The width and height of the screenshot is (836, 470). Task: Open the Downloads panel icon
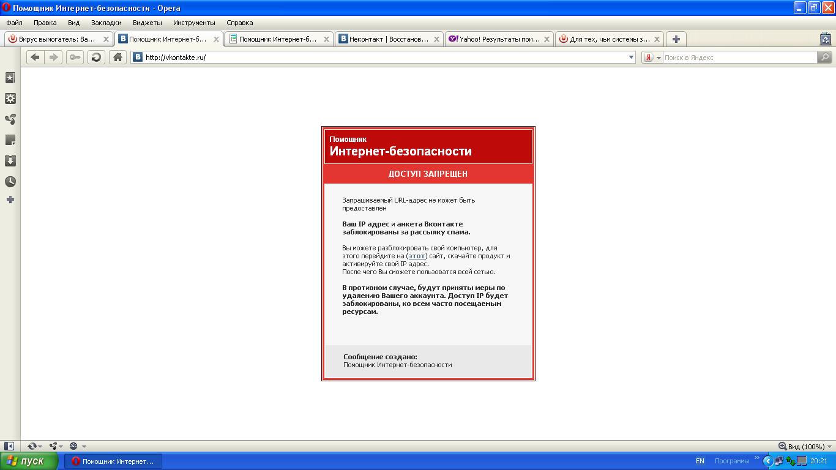pos(9,160)
